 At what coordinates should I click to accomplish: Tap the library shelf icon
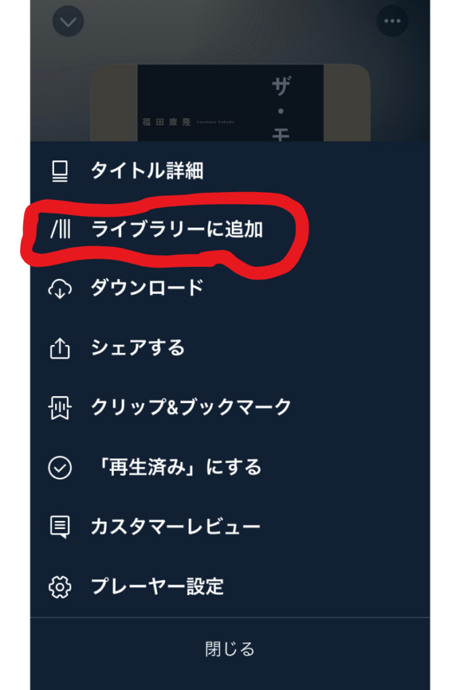point(60,229)
